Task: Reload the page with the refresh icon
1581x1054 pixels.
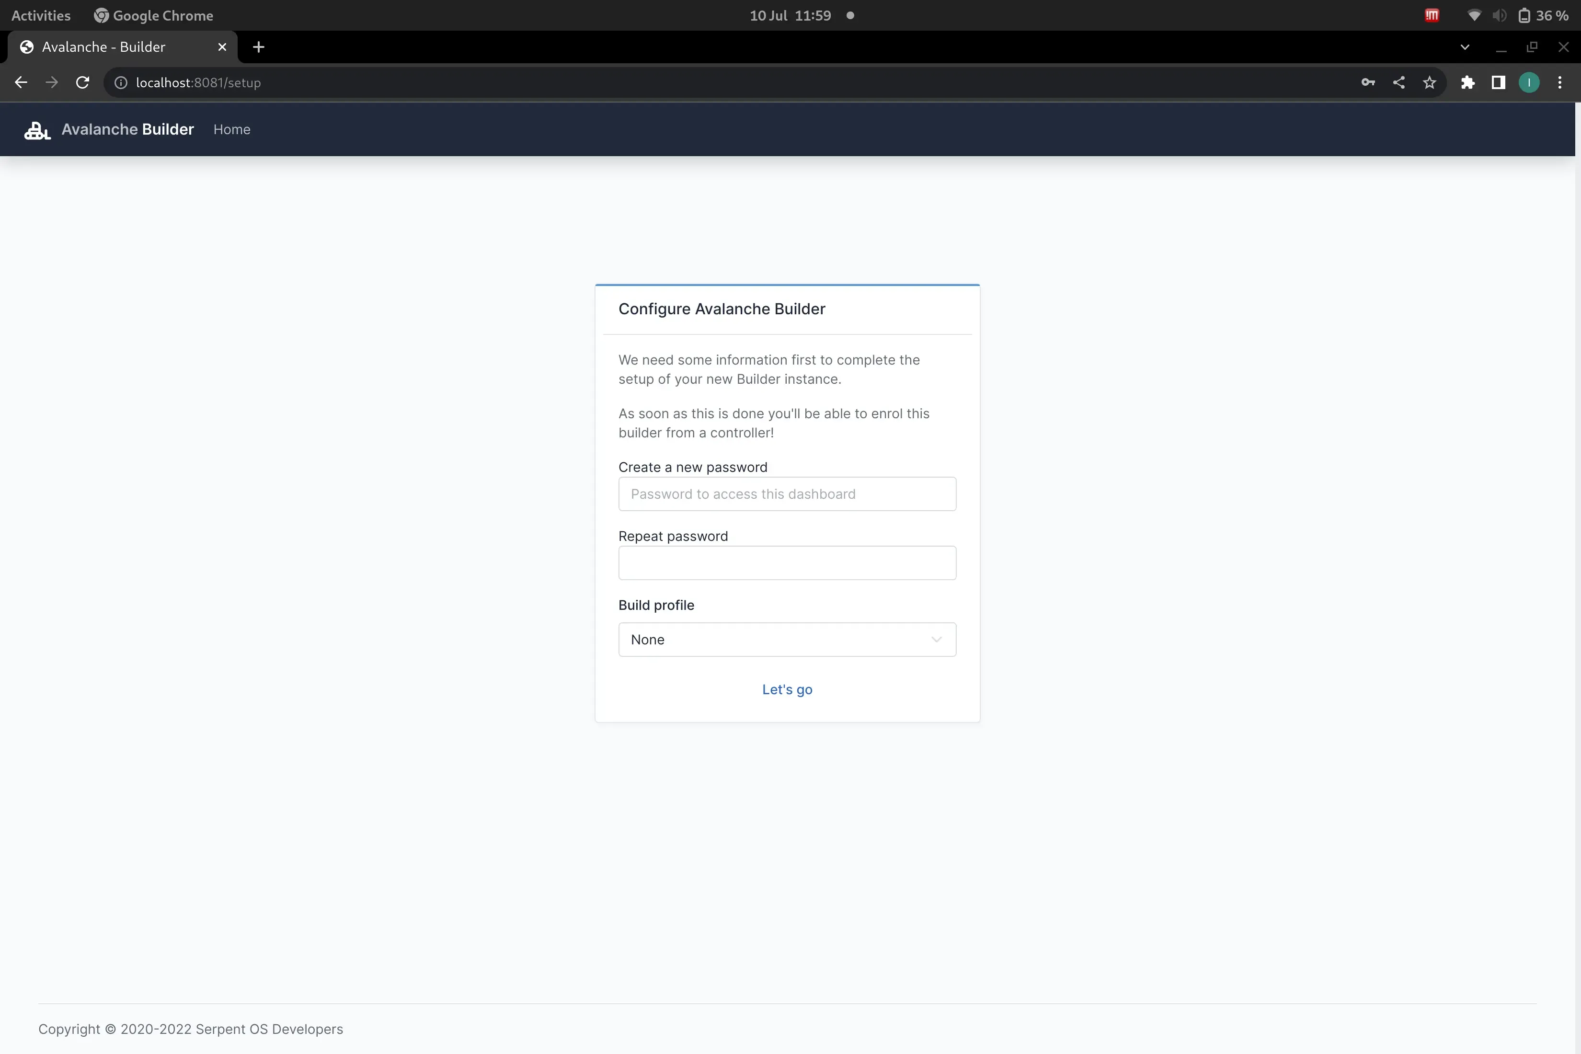Action: point(83,83)
